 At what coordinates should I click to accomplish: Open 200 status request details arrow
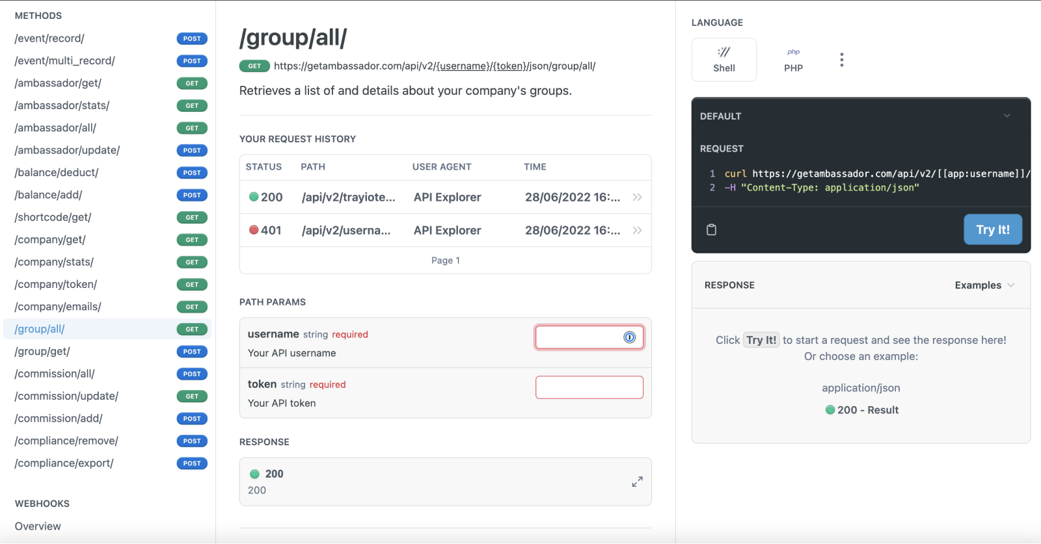click(x=637, y=197)
